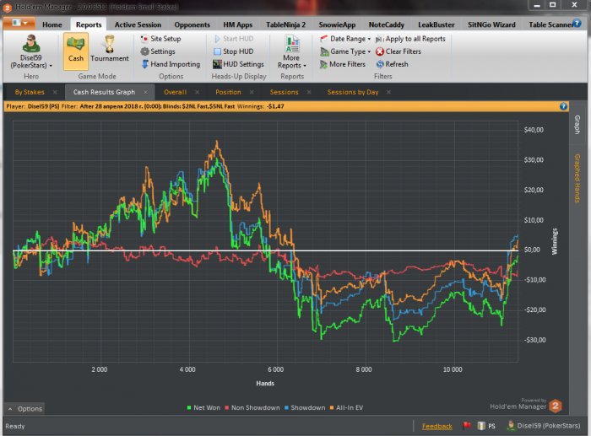
Task: Open the Sessions by Day tab
Action: (352, 91)
